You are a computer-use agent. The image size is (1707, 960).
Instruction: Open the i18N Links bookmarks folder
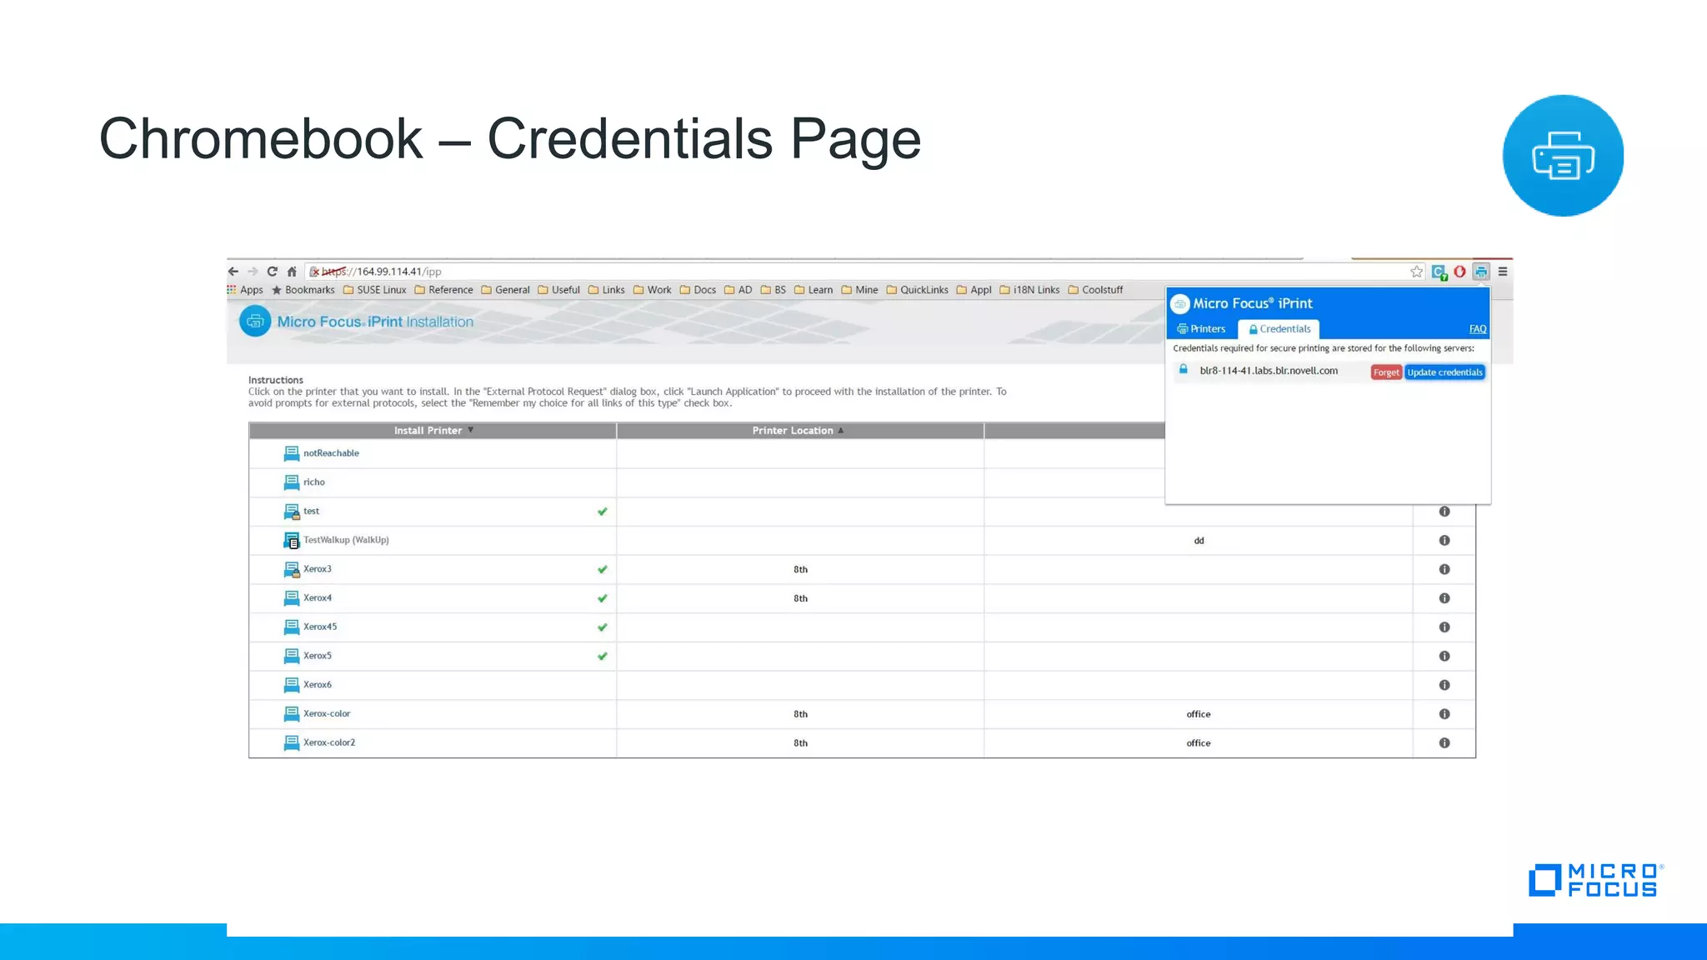[x=1030, y=290]
